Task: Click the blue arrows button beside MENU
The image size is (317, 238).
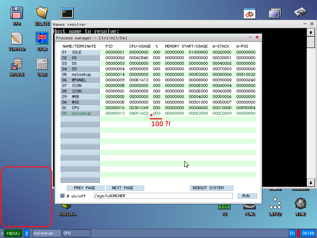Action: 27,233
